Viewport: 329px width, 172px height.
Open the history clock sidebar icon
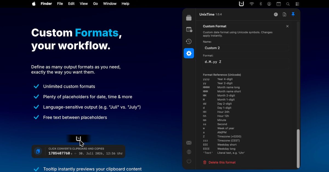pyautogui.click(x=189, y=41)
